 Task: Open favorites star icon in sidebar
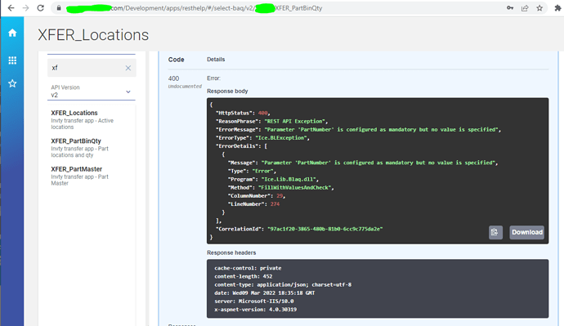(x=12, y=83)
